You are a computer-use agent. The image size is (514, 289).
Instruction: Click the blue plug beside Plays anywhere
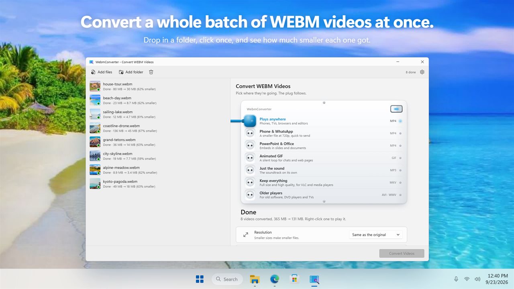coord(250,121)
